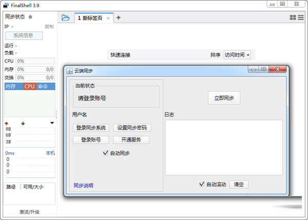Viewport: 308px width, 220px height.
Task: Sort process list by CPU column
Action: tap(29, 86)
